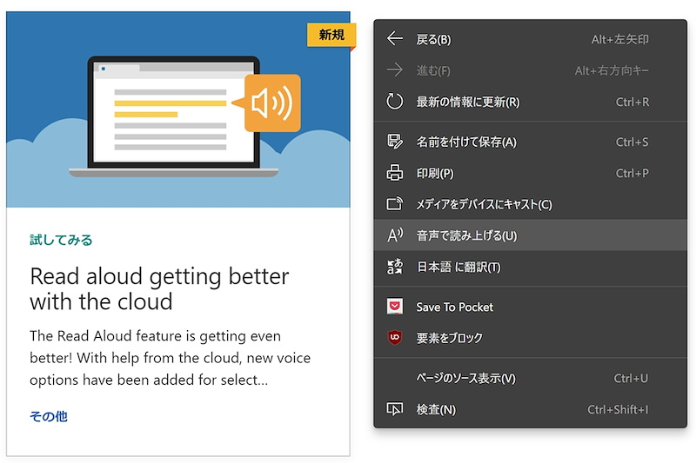
Task: Select 戻る(B) menu entry
Action: click(530, 39)
